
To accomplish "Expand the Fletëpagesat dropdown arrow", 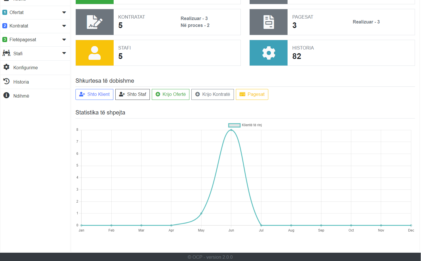I will point(64,39).
